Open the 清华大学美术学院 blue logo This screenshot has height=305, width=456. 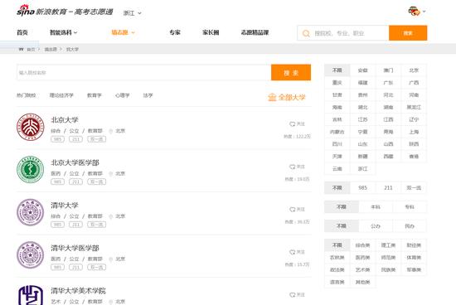(30, 295)
